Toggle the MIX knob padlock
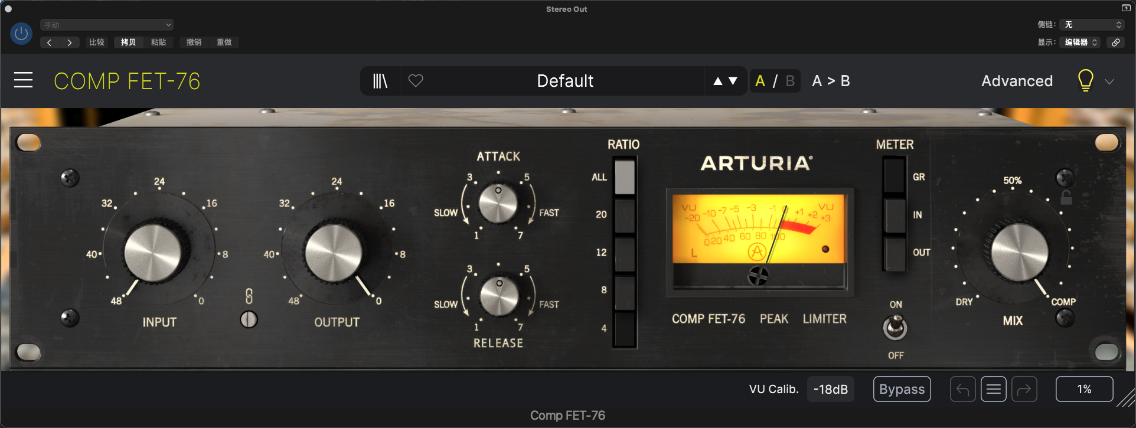The height and width of the screenshot is (428, 1136). tap(1066, 198)
